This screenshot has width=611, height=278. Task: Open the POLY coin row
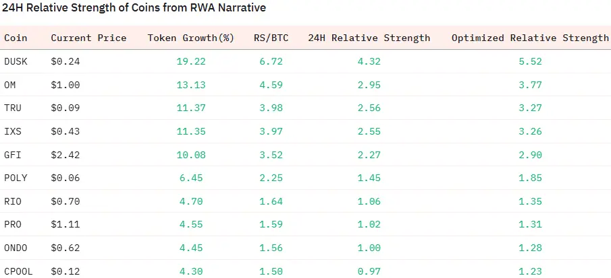[16, 178]
